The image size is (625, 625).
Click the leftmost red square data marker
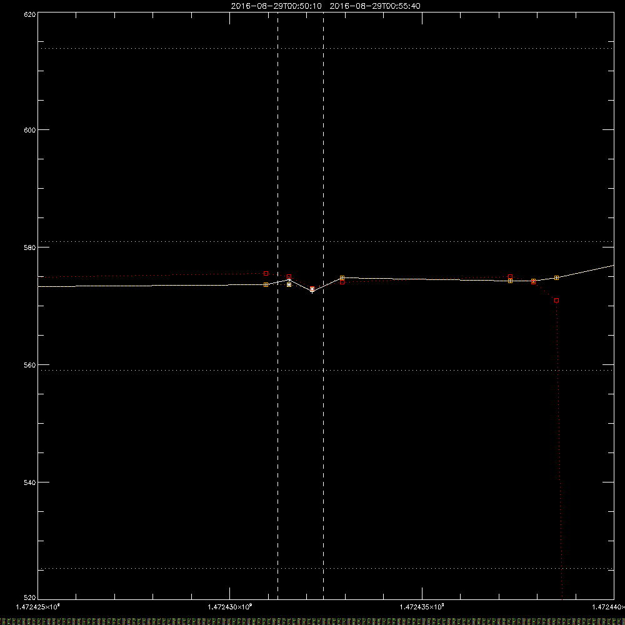[266, 274]
